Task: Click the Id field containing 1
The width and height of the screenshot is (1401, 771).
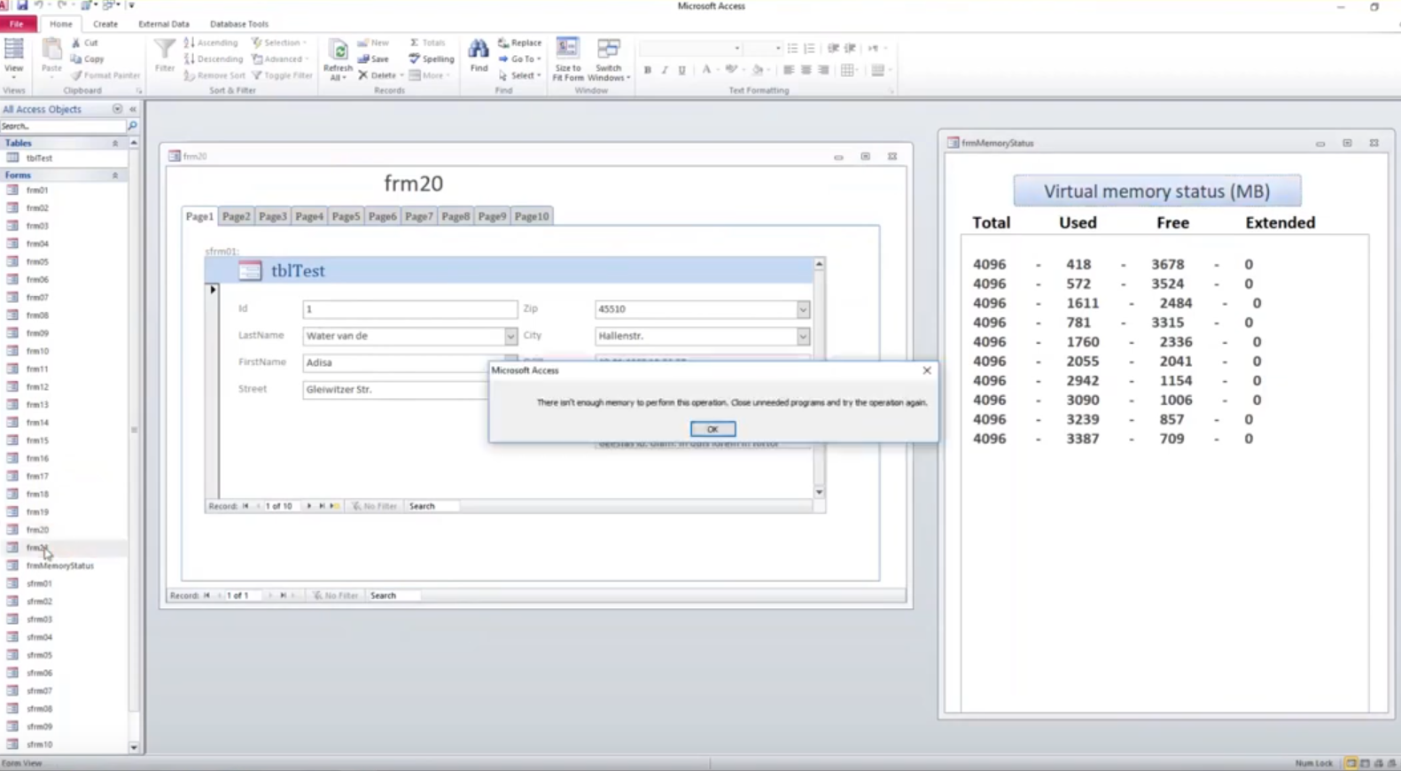Action: [409, 309]
